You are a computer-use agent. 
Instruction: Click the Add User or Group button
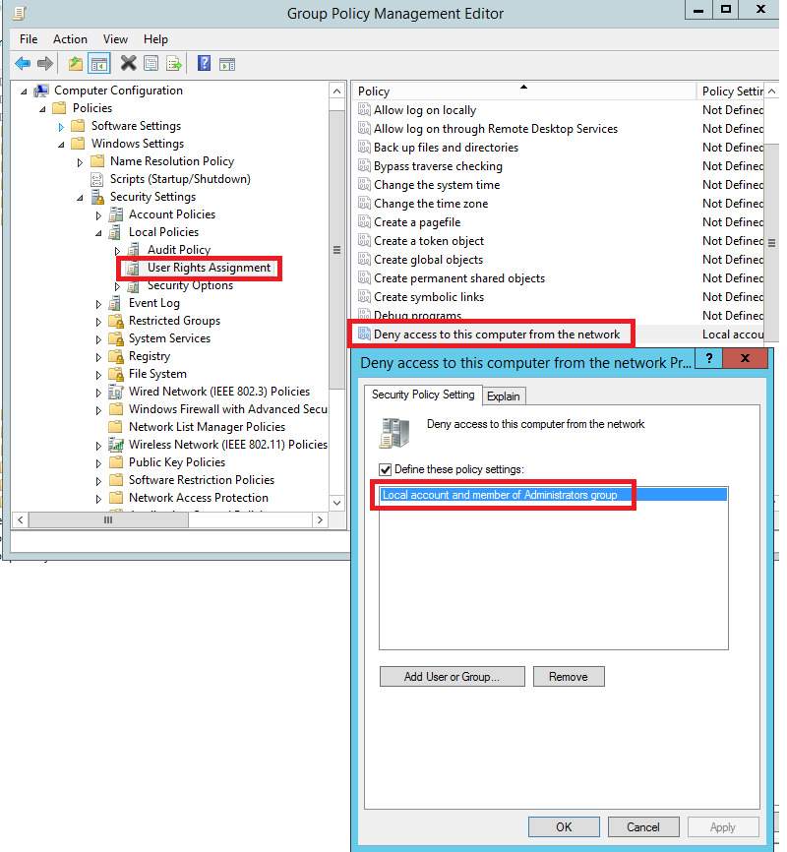[452, 677]
